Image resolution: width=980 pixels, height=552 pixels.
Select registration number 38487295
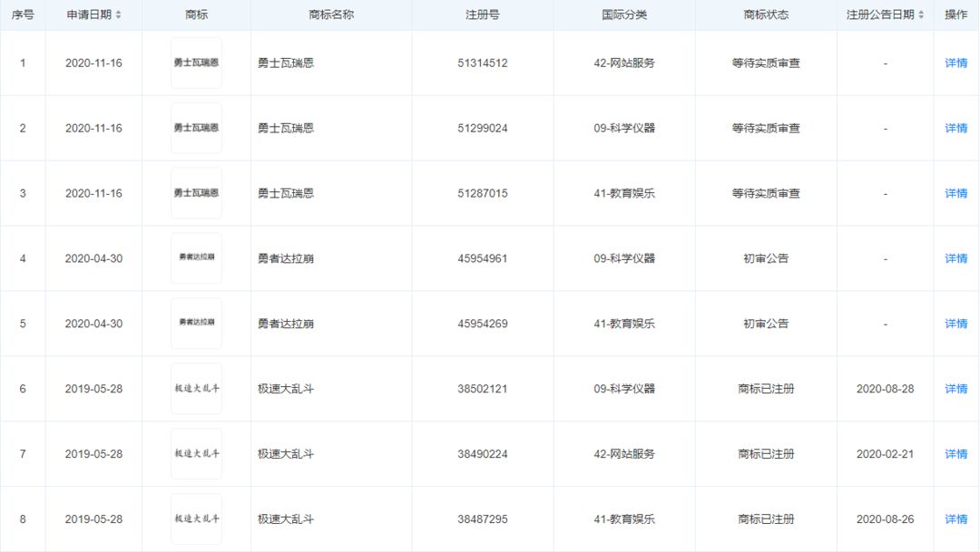pos(483,518)
